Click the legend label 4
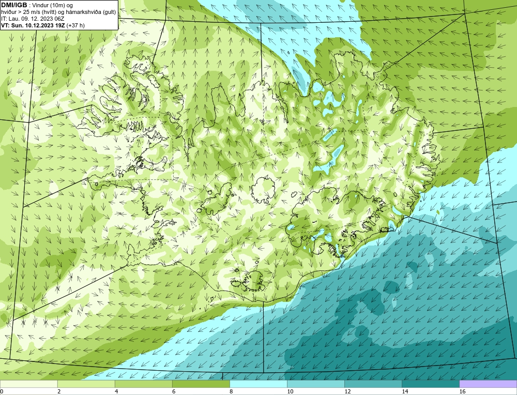The width and height of the screenshot is (517, 395). click(116, 391)
